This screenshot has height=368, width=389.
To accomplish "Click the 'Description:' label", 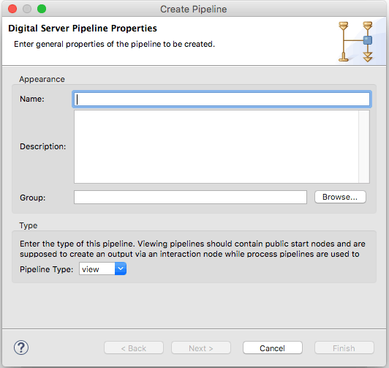I will [x=42, y=146].
